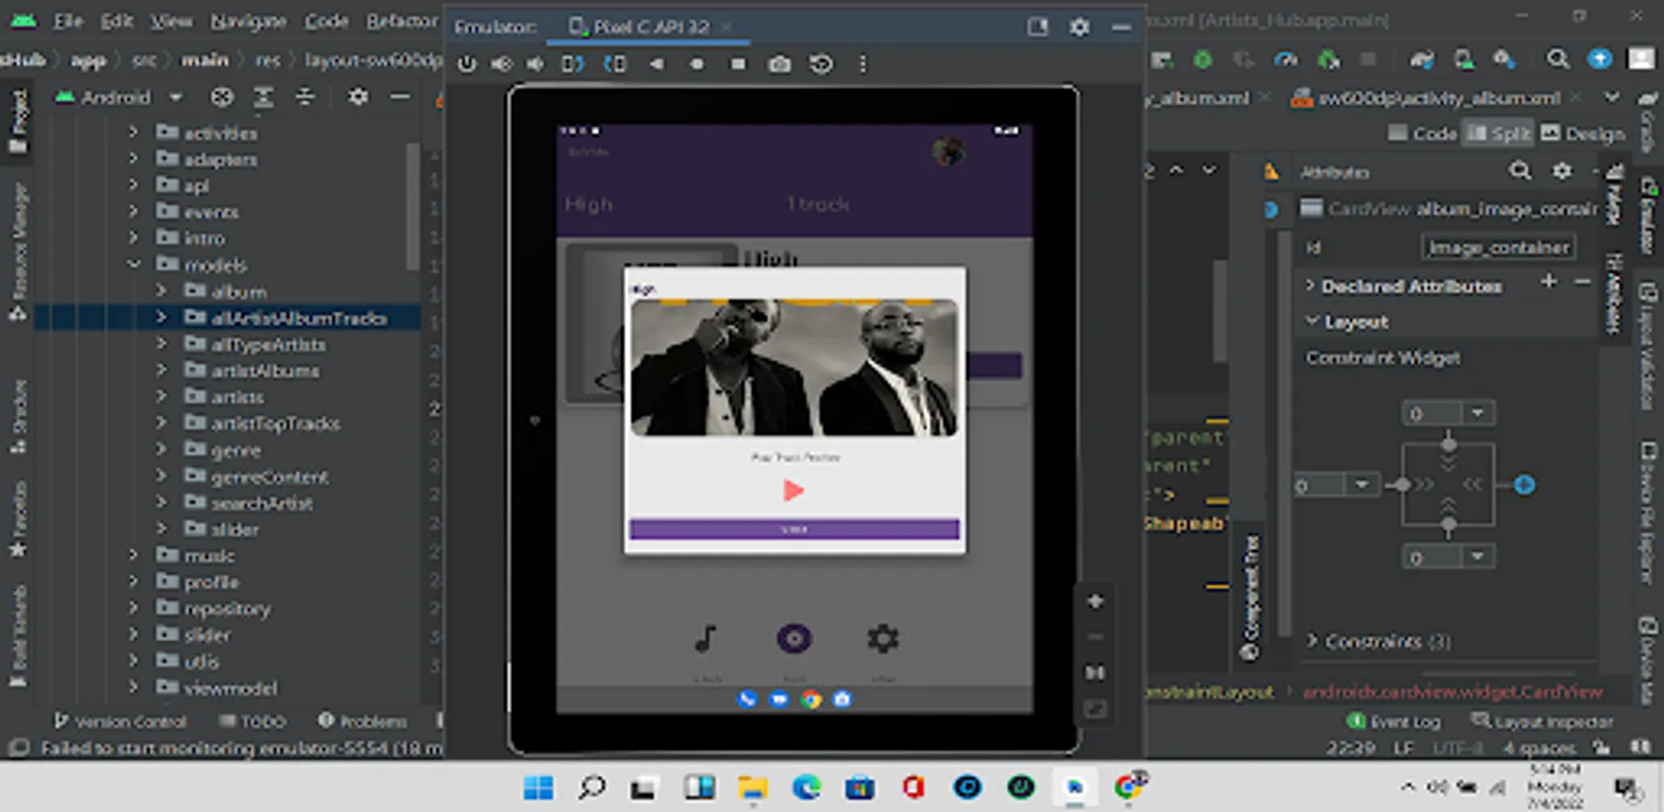This screenshot has width=1664, height=812.
Task: Expand the allArtistAlbumTracks folder
Action: (162, 318)
